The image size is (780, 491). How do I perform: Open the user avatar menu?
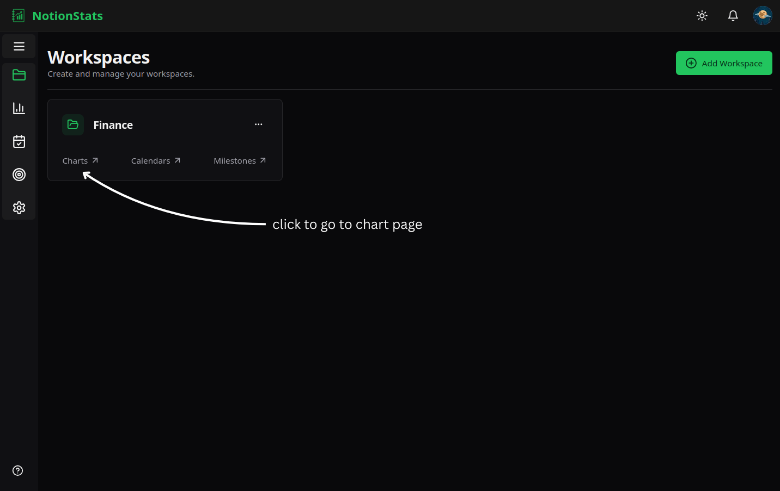[762, 16]
